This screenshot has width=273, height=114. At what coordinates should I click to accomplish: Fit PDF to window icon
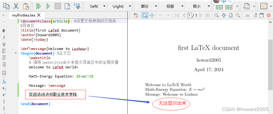224,15
